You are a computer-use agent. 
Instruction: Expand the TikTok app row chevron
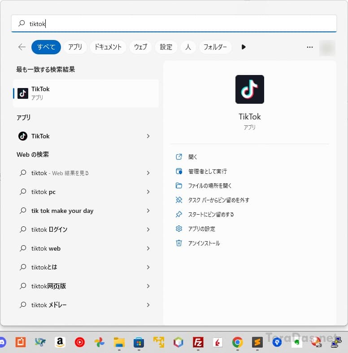tap(148, 136)
